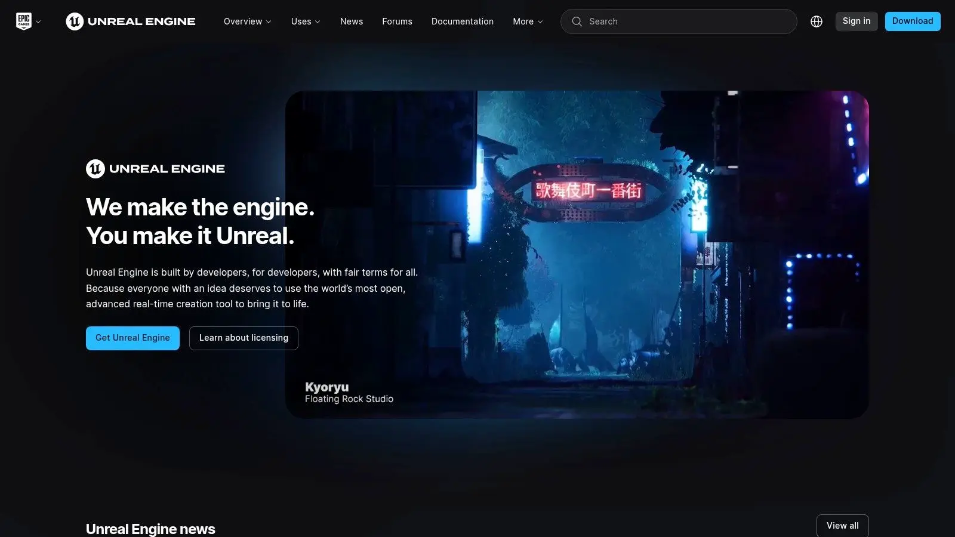This screenshot has height=537, width=955.
Task: Open the Forums link
Action: point(397,21)
